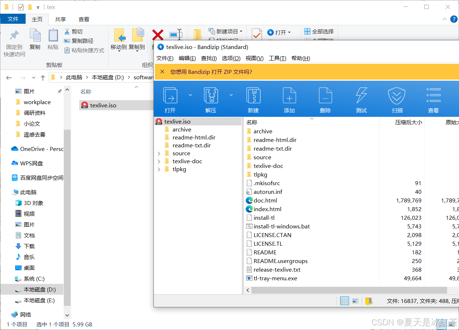The width and height of the screenshot is (459, 330).
Task: Click the Bandizip 新建 archive icon
Action: (253, 95)
